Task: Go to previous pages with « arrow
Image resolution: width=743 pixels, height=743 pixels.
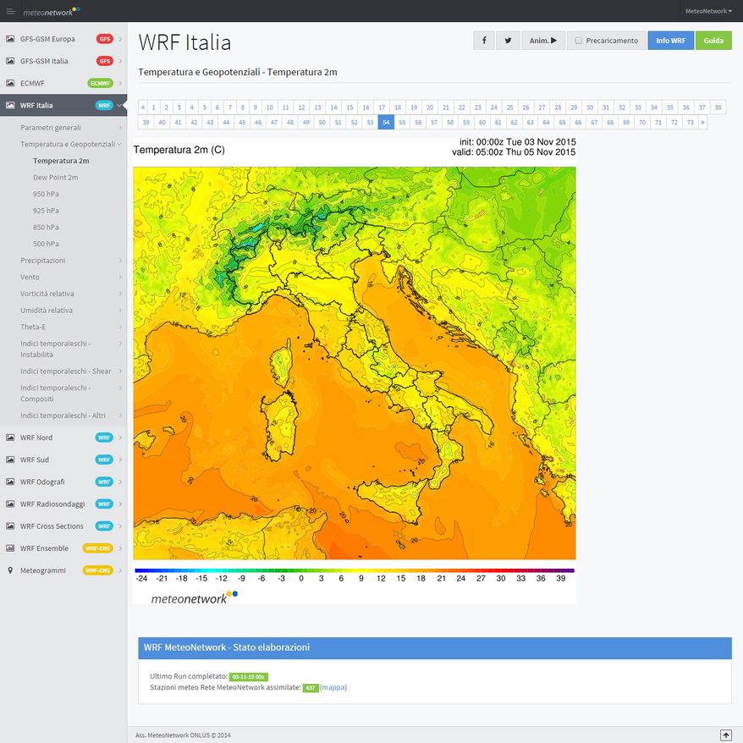Action: [143, 107]
